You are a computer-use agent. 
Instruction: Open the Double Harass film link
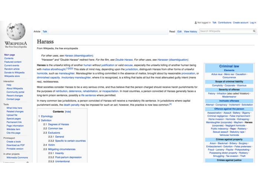tap(124, 60)
